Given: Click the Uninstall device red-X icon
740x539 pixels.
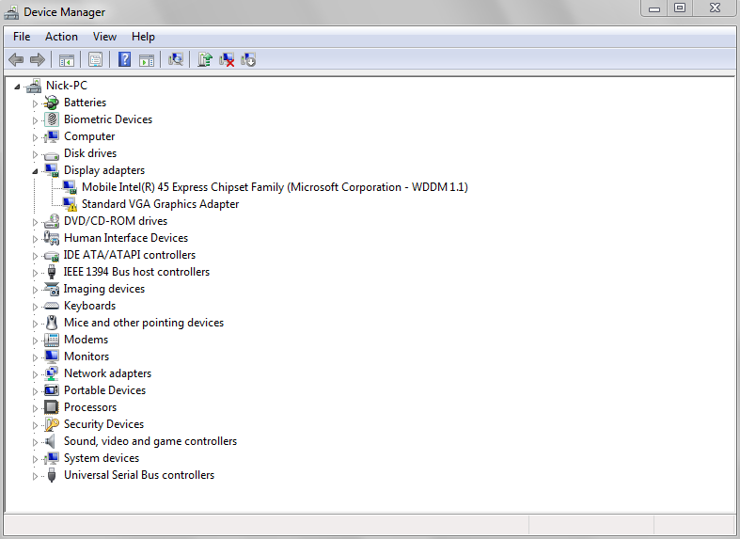Looking at the screenshot, I should 227,59.
